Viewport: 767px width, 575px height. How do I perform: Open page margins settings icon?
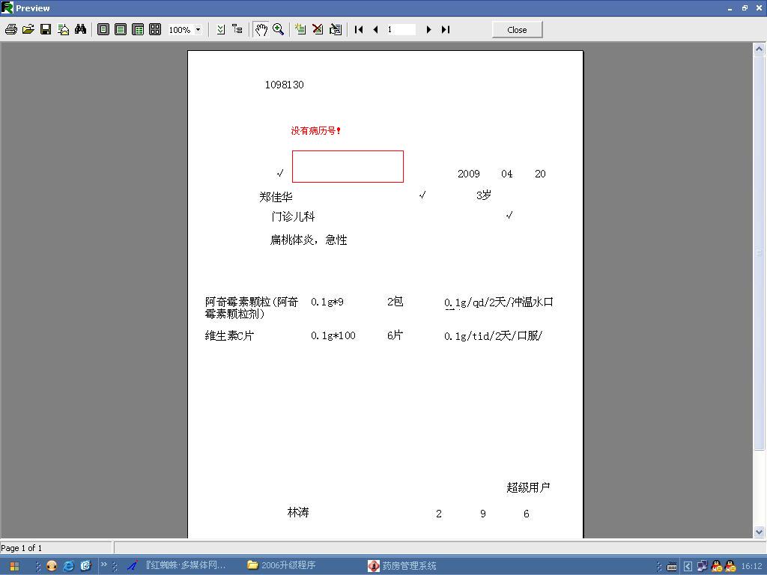click(221, 29)
